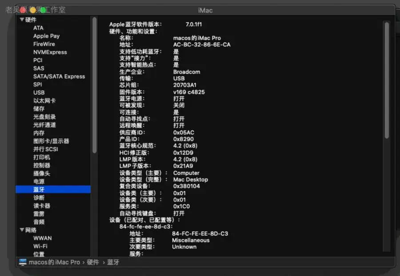
Task: Select 控制器 controller entry
Action: pos(42,165)
